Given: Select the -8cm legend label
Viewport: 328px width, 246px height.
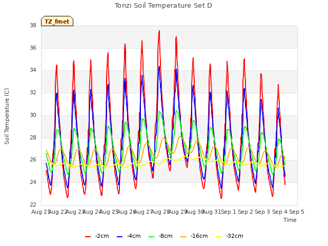Looking at the screenshot, I should point(166,236).
